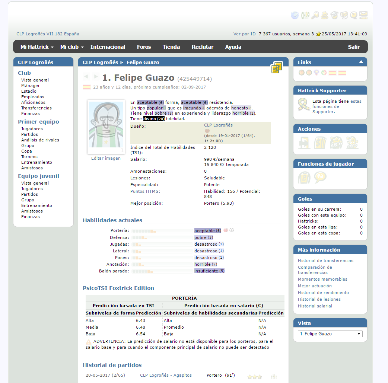Open Momentos memorables link
388x383 pixels.
322,279
